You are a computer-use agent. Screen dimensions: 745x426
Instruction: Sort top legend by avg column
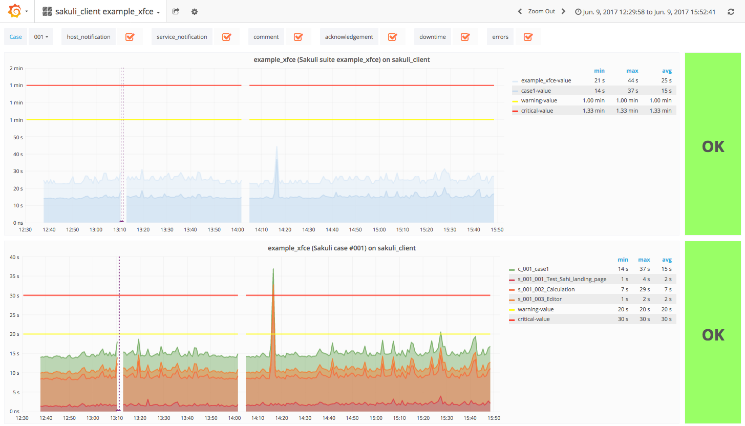(x=666, y=71)
